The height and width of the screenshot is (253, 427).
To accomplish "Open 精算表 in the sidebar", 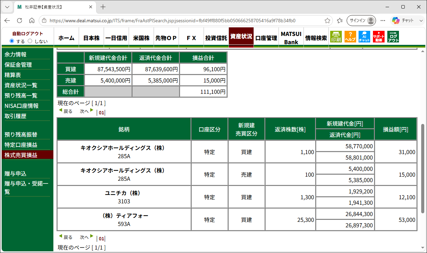I will (13, 75).
